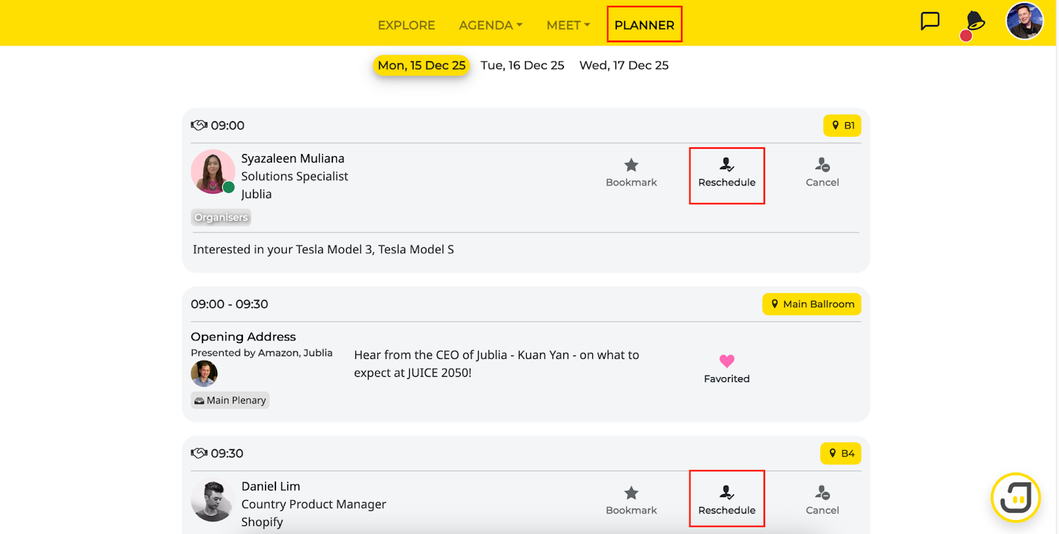Viewport: 1059px width, 534px height.
Task: Expand the AGENDA dropdown menu
Action: tap(490, 25)
